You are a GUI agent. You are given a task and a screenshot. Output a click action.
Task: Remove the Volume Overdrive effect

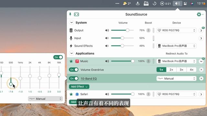click(201, 70)
